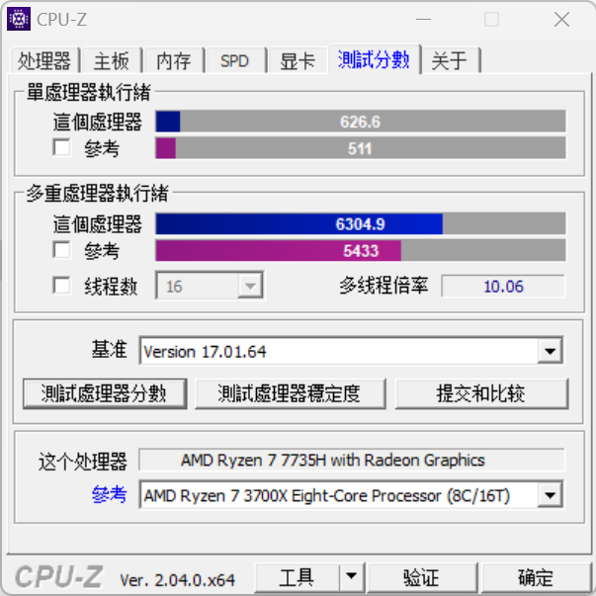The image size is (596, 596).
Task: Click the AMD Ryzen 7 7735H processor name field
Action: coord(352,460)
